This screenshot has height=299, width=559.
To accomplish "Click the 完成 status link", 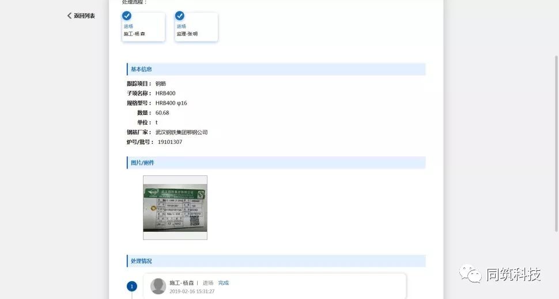I will tap(224, 283).
